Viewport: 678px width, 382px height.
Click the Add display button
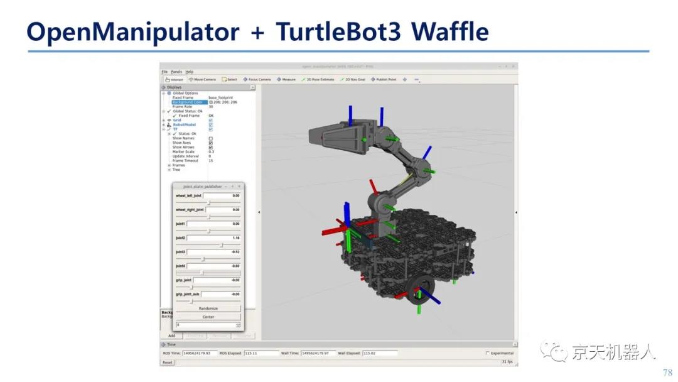click(x=171, y=336)
